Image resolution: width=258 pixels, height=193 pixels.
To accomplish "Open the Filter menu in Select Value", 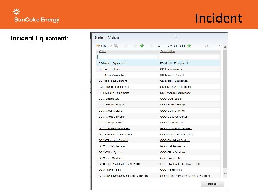I will tap(102, 46).
